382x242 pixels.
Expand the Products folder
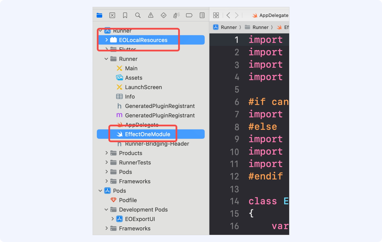106,153
